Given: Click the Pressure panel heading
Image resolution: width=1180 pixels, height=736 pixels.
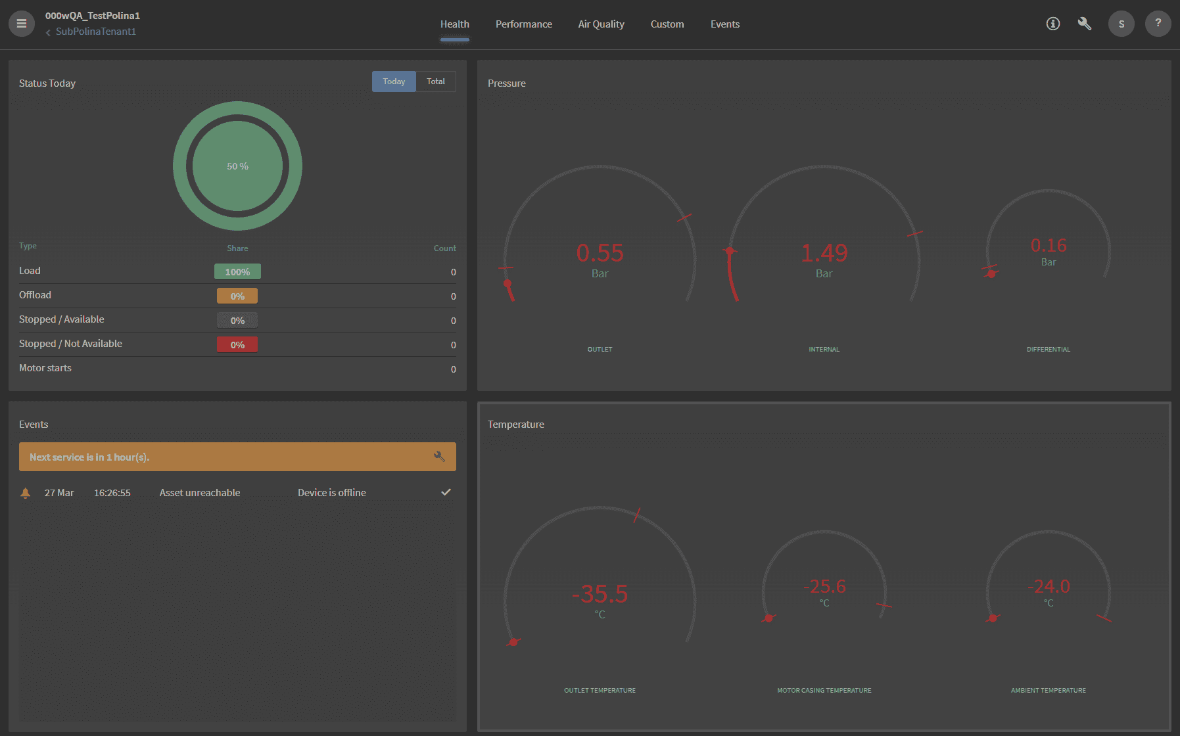Looking at the screenshot, I should click(x=507, y=83).
